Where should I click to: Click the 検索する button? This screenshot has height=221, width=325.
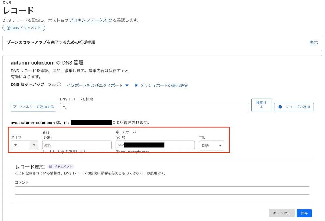pyautogui.click(x=261, y=105)
